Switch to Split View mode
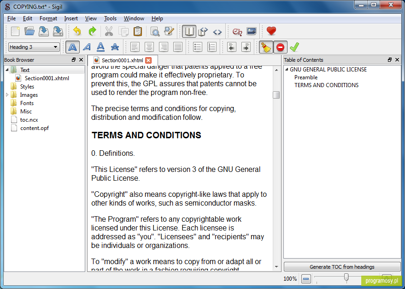Screen dimensions: 405x289 [203, 31]
